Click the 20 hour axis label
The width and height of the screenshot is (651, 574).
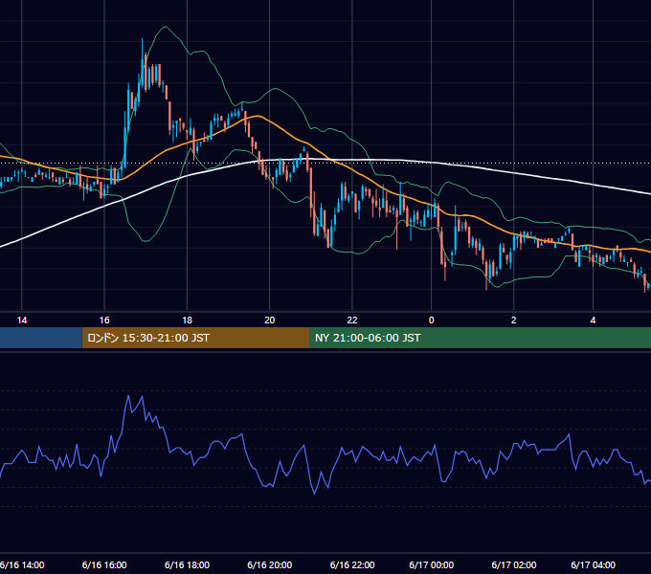point(270,320)
